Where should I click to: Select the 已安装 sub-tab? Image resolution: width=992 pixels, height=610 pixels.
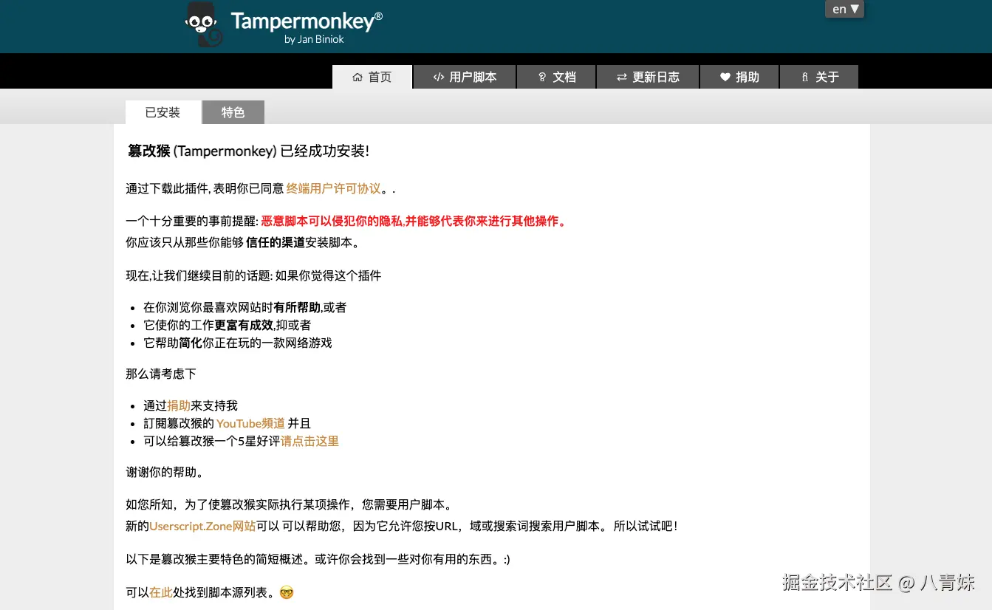click(x=163, y=112)
